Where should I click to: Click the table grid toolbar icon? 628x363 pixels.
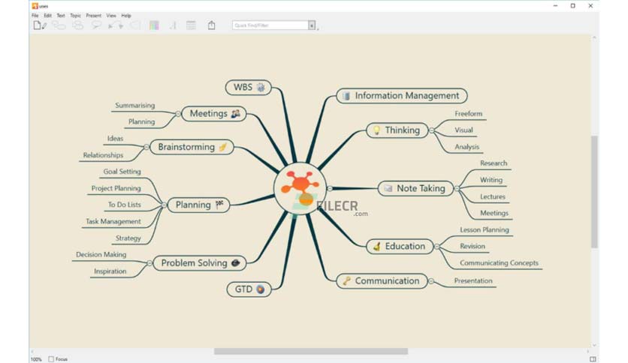click(x=191, y=25)
